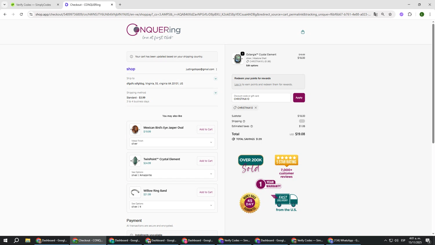Open the Windows Start menu
The width and height of the screenshot is (435, 245).
click(5, 240)
